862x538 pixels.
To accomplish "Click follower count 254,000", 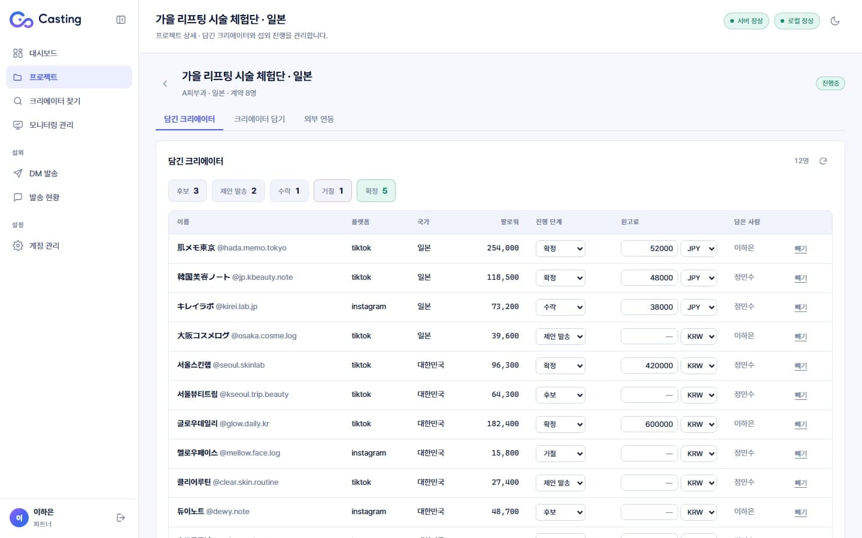I will (x=503, y=248).
